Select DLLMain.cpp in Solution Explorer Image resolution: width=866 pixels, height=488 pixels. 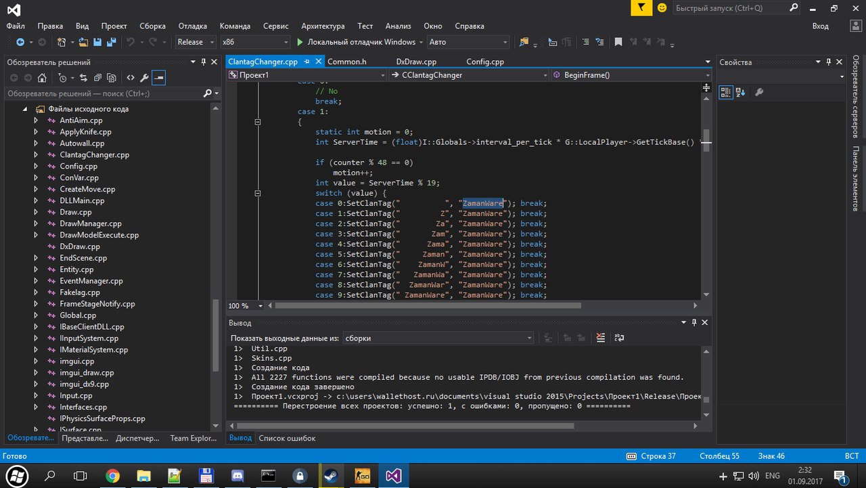[x=82, y=201]
